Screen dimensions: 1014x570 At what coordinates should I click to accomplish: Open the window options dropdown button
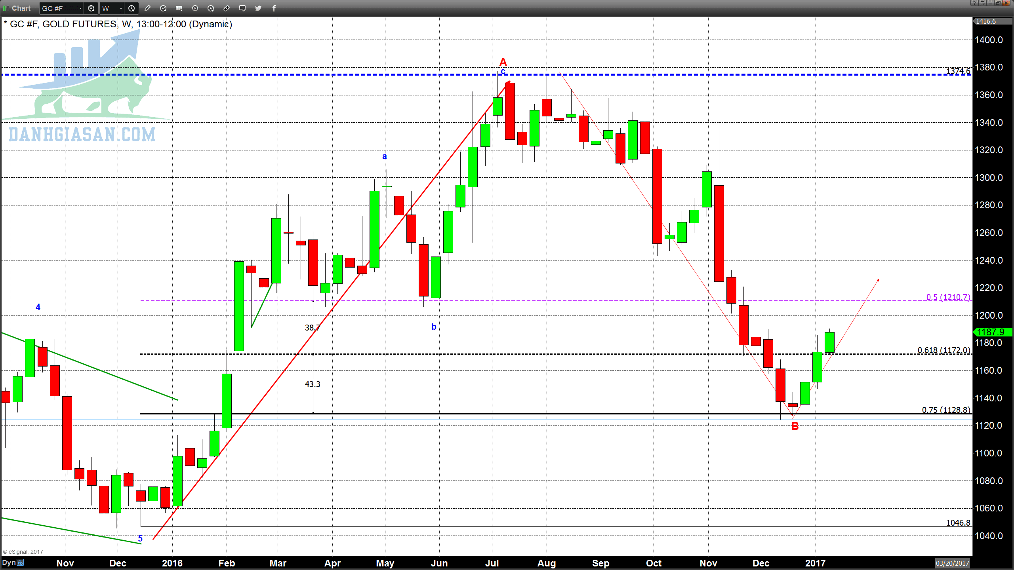coord(982,3)
